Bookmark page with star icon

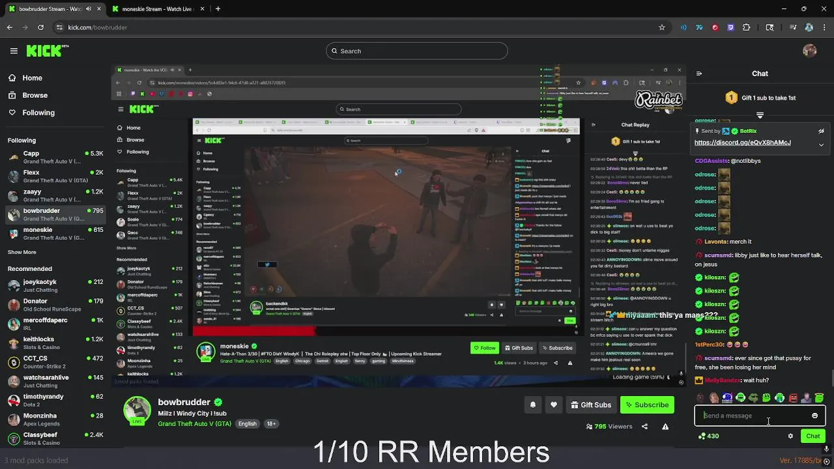662,27
